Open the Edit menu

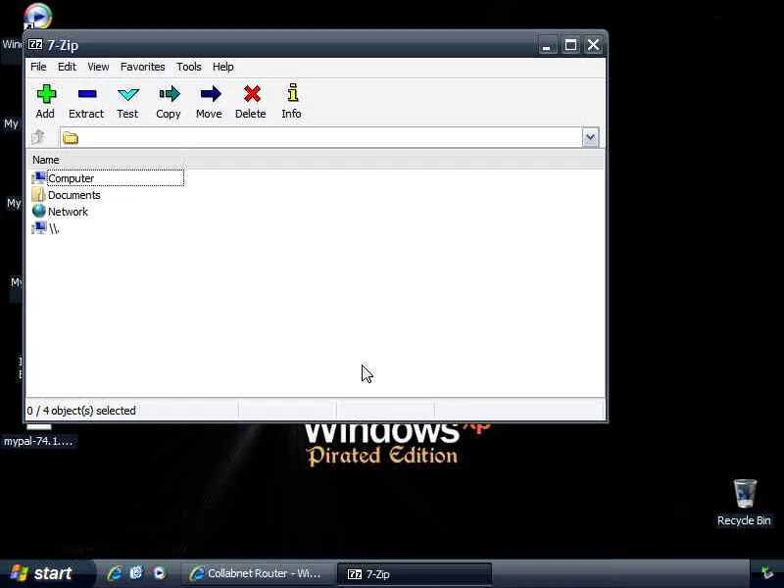click(67, 67)
